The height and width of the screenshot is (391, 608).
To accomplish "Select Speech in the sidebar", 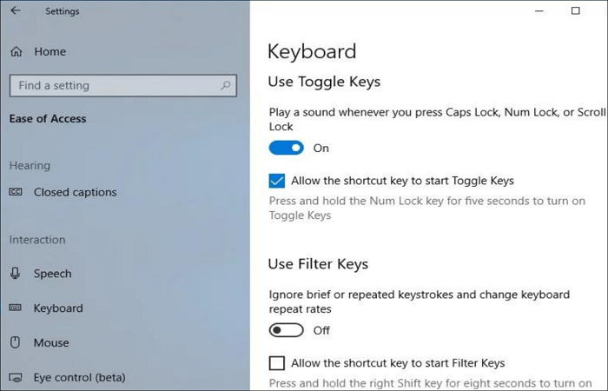I will [52, 274].
